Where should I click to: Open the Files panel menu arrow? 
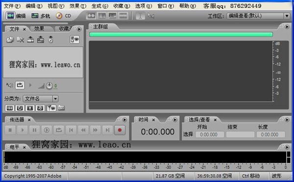(79, 29)
